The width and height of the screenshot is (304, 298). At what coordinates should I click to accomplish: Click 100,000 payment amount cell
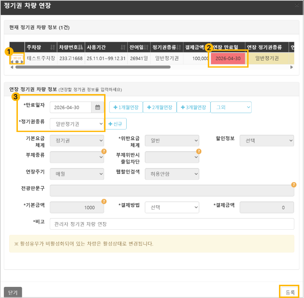pos(197,58)
